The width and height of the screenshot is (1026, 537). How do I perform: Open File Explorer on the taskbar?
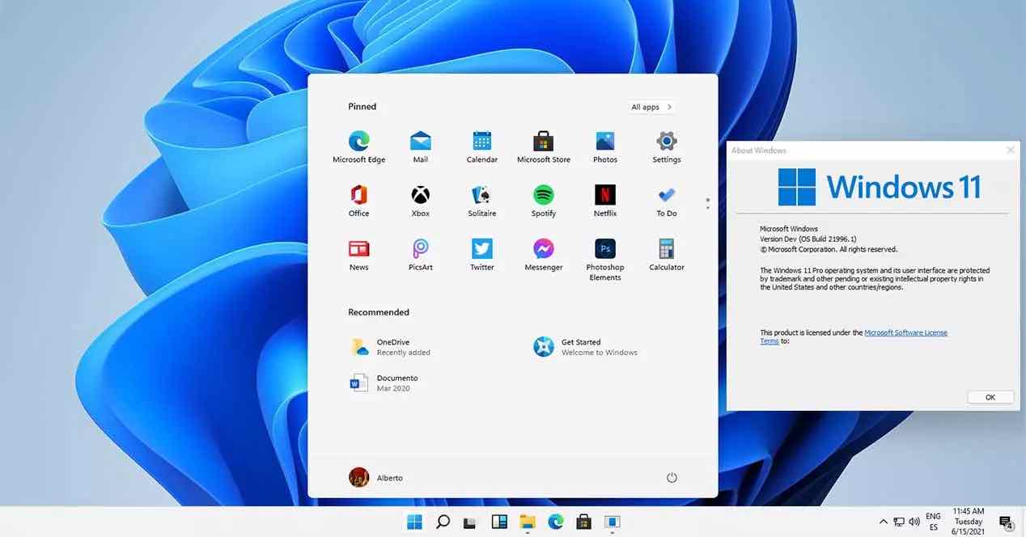(x=528, y=522)
